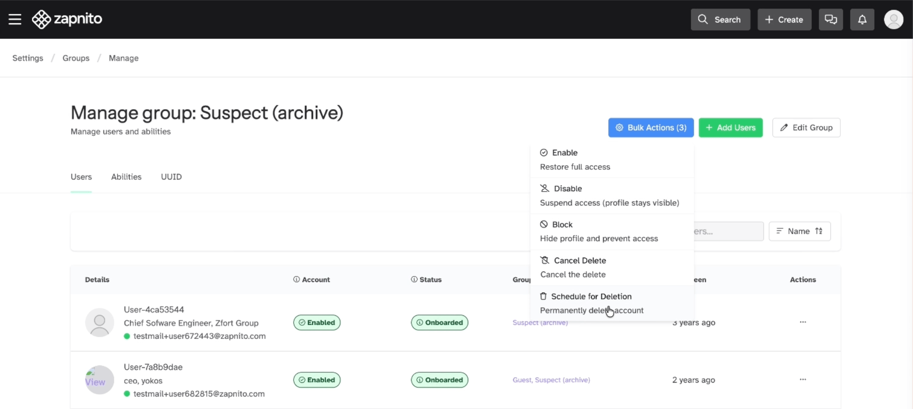Open actions ellipsis for User-7a8b9dae

point(803,380)
